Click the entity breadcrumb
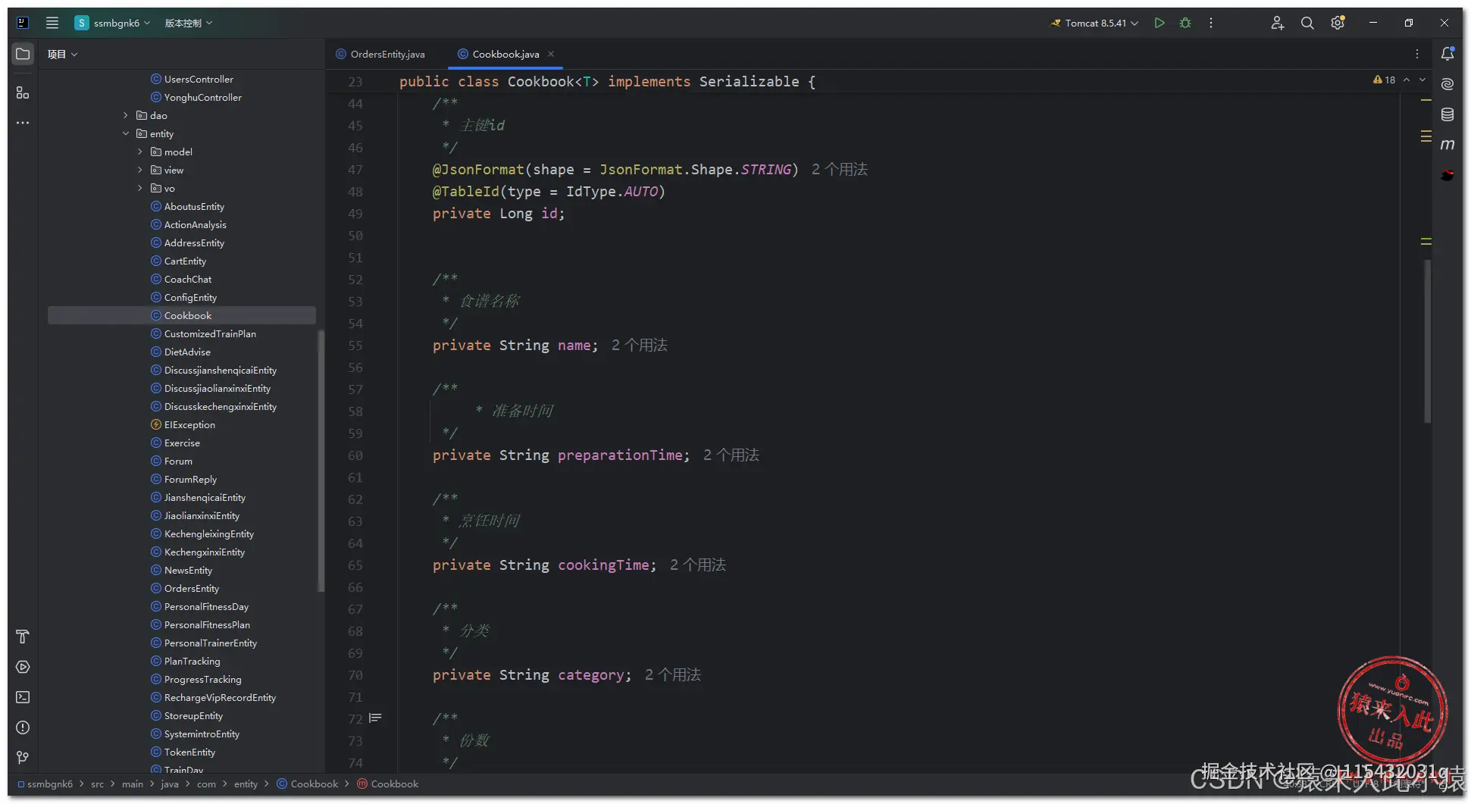Screen dimensions: 1471x804 pyautogui.click(x=246, y=784)
